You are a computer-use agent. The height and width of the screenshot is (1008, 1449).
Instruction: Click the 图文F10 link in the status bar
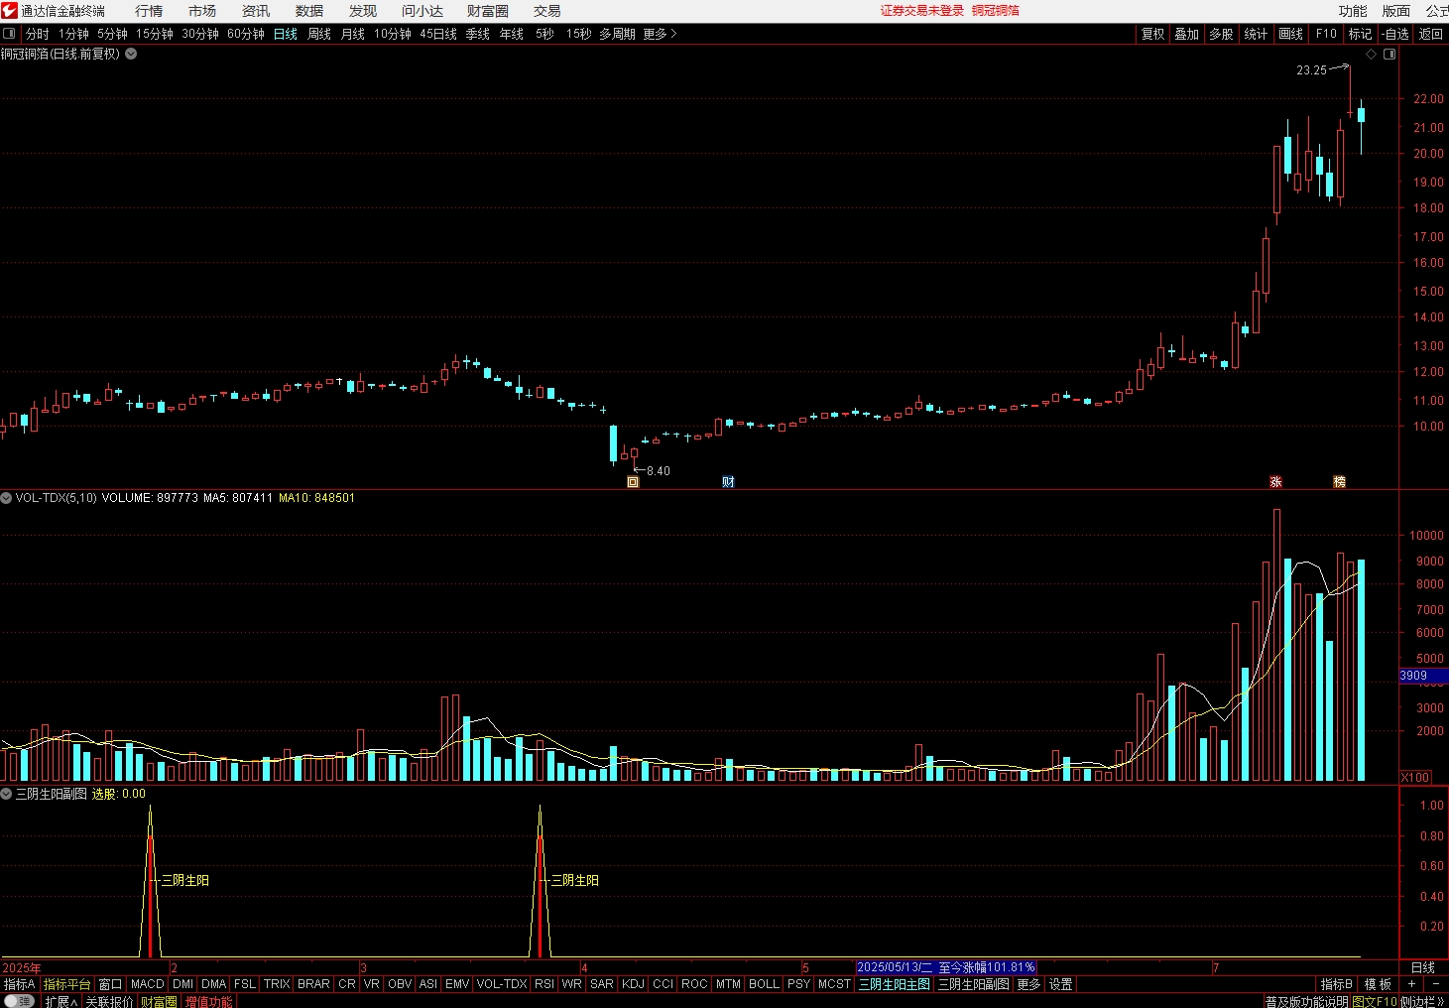[x=1374, y=1002]
